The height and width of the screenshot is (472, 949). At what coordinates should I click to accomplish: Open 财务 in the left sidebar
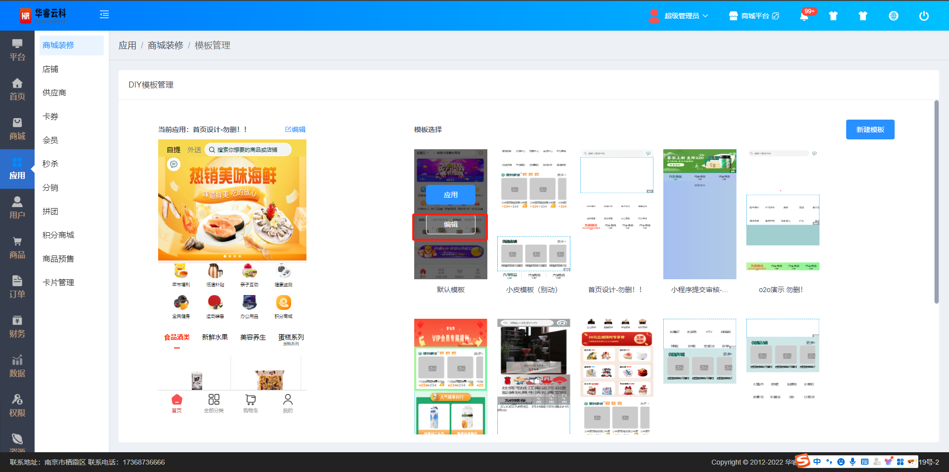coord(17,327)
